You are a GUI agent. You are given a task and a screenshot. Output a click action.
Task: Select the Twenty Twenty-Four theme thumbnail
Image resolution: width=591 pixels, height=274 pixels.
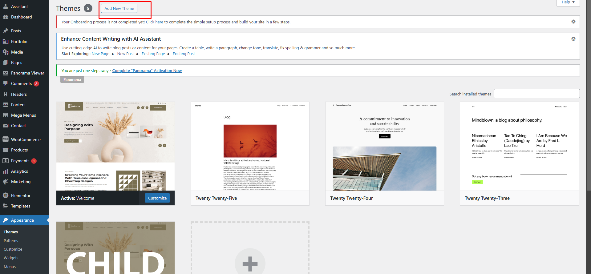pyautogui.click(x=385, y=146)
